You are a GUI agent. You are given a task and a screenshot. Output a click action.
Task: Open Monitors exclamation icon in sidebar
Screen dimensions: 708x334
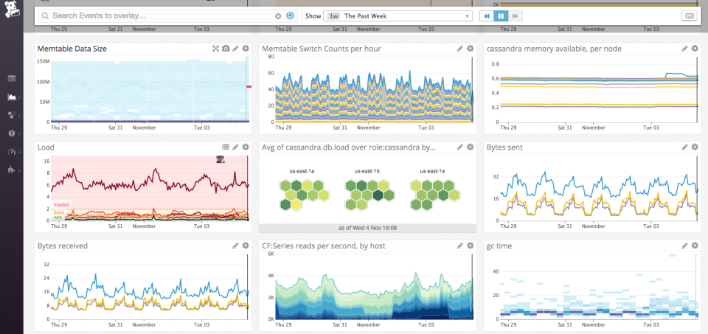click(x=12, y=133)
